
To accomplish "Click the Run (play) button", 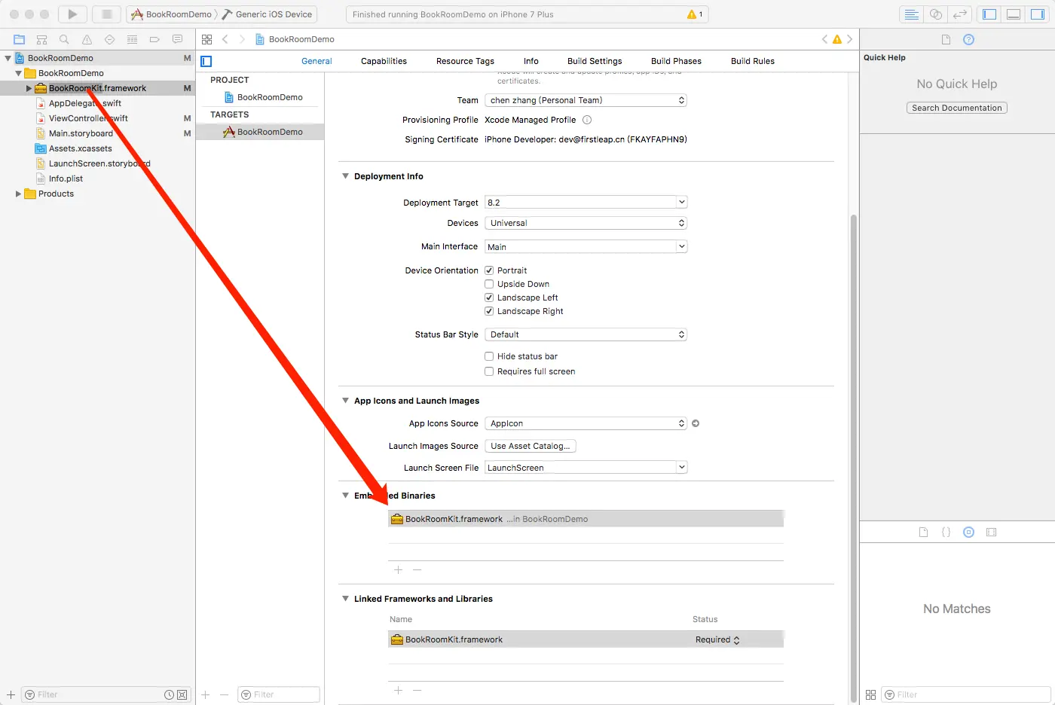I will 72,14.
